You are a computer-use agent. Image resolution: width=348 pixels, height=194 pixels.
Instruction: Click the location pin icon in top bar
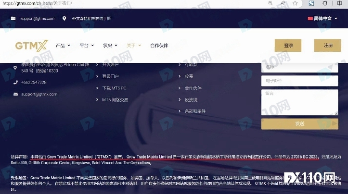click(64, 18)
